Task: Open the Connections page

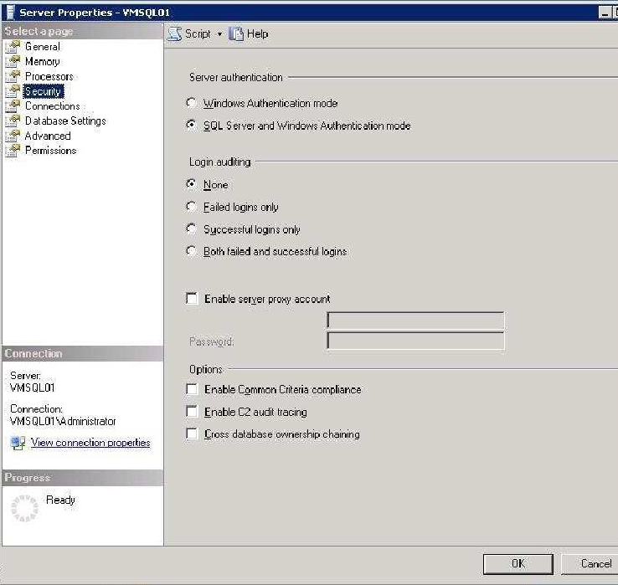Action: click(x=53, y=106)
